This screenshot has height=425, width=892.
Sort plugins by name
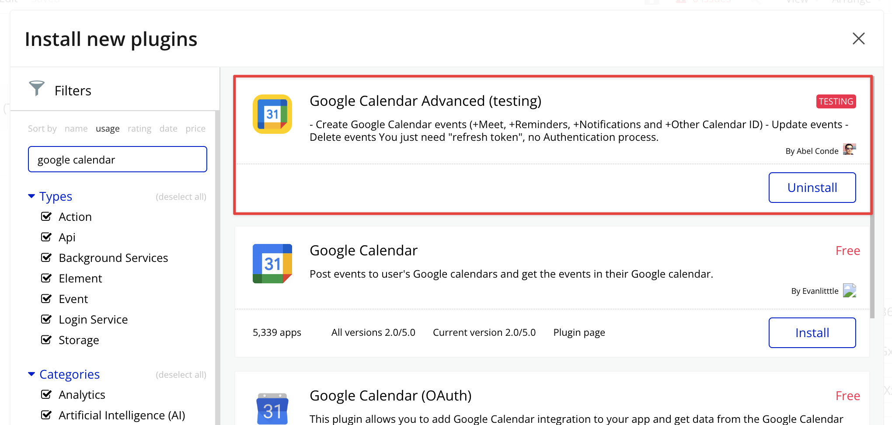pos(76,129)
